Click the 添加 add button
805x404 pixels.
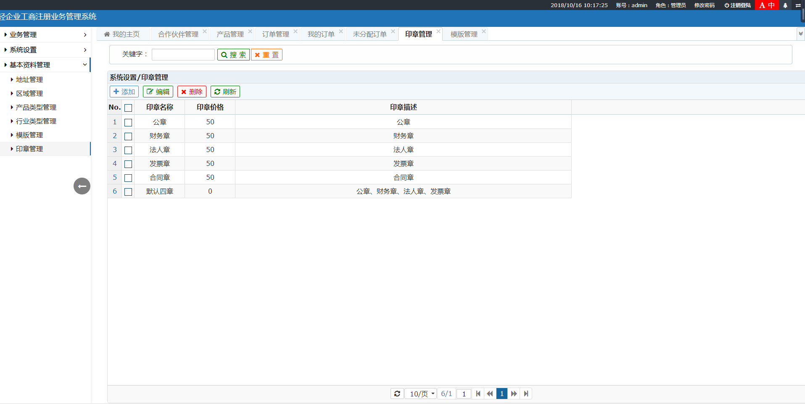[124, 92]
